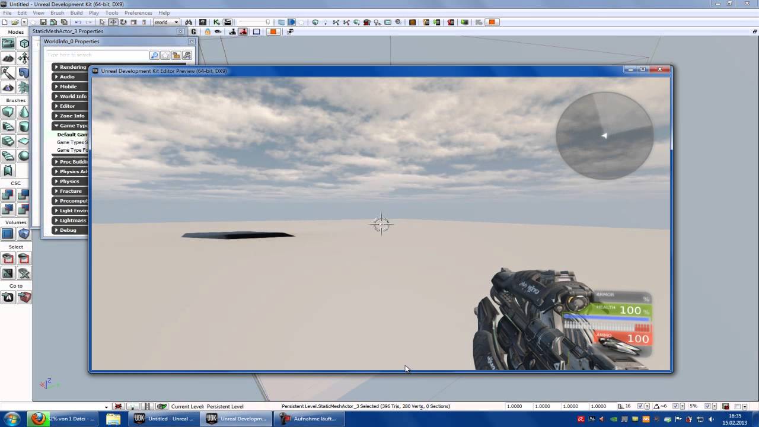This screenshot has height=427, width=759.
Task: Toggle game view G icon in viewport toolbar
Action: 193,32
